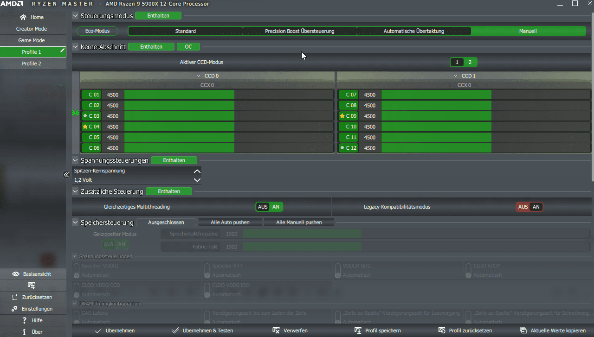Screen dimensions: 594x337
Task: Click the green link icon beside CCD 0 cores
Action: [76, 113]
